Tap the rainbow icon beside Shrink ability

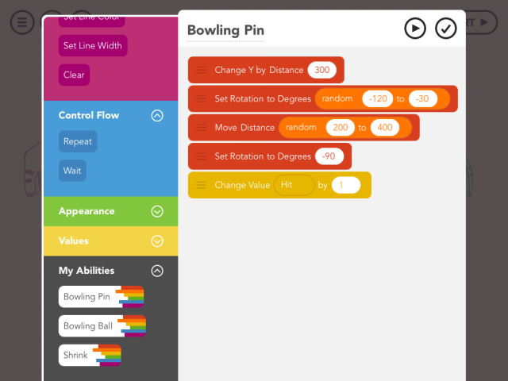(108, 355)
